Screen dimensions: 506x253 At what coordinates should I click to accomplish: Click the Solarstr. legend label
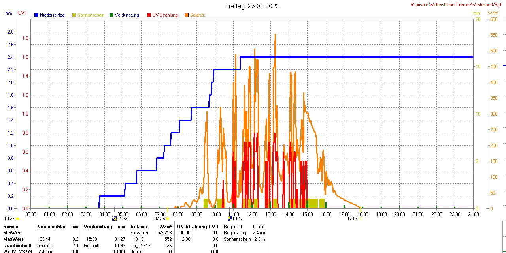197,15
